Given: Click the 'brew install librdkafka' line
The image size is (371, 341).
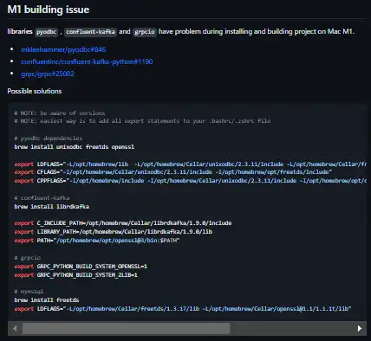Looking at the screenshot, I should pyautogui.click(x=52, y=207).
